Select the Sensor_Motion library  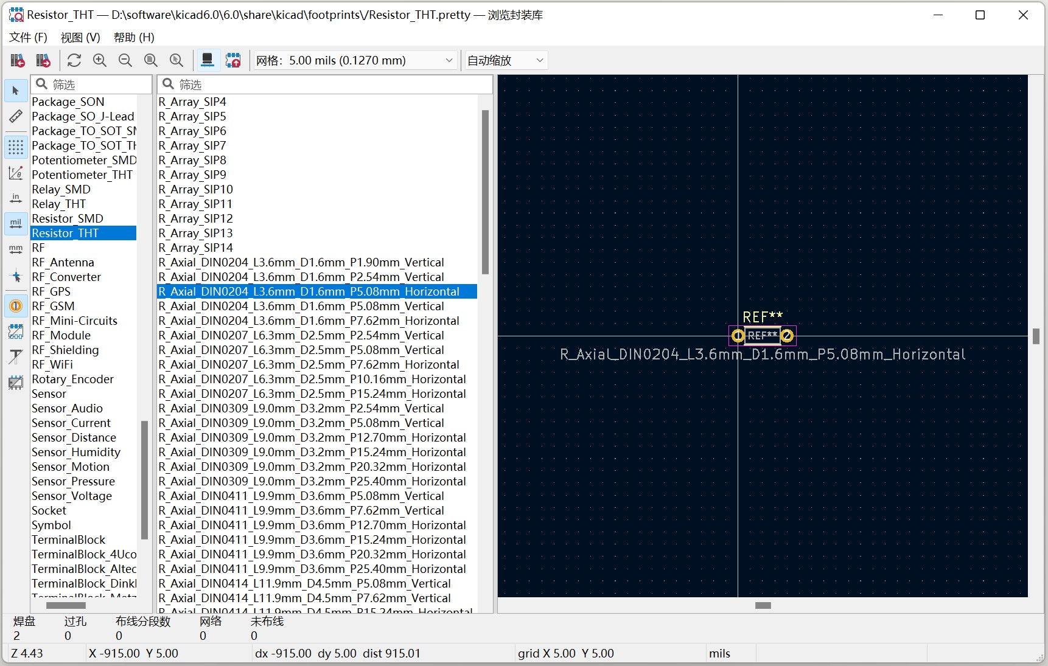(x=83, y=467)
